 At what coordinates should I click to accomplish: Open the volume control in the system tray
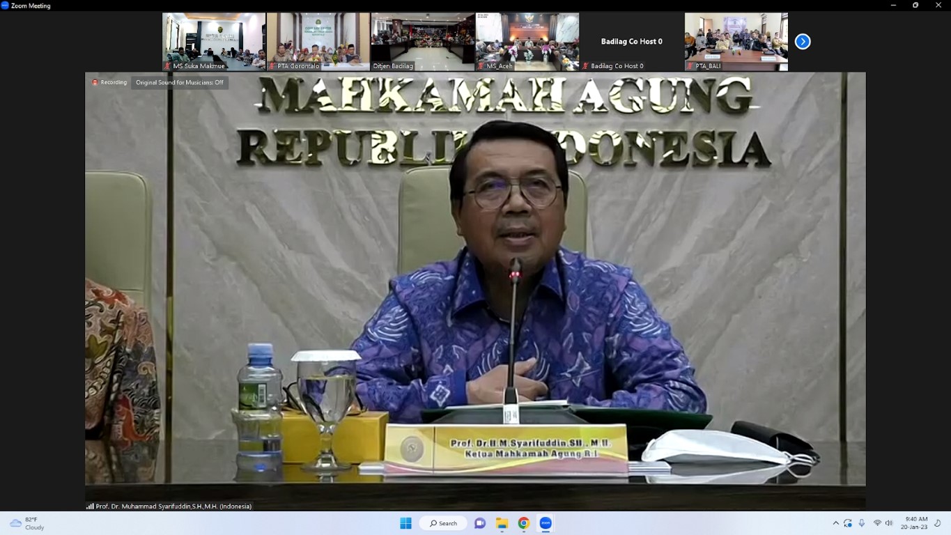point(889,523)
